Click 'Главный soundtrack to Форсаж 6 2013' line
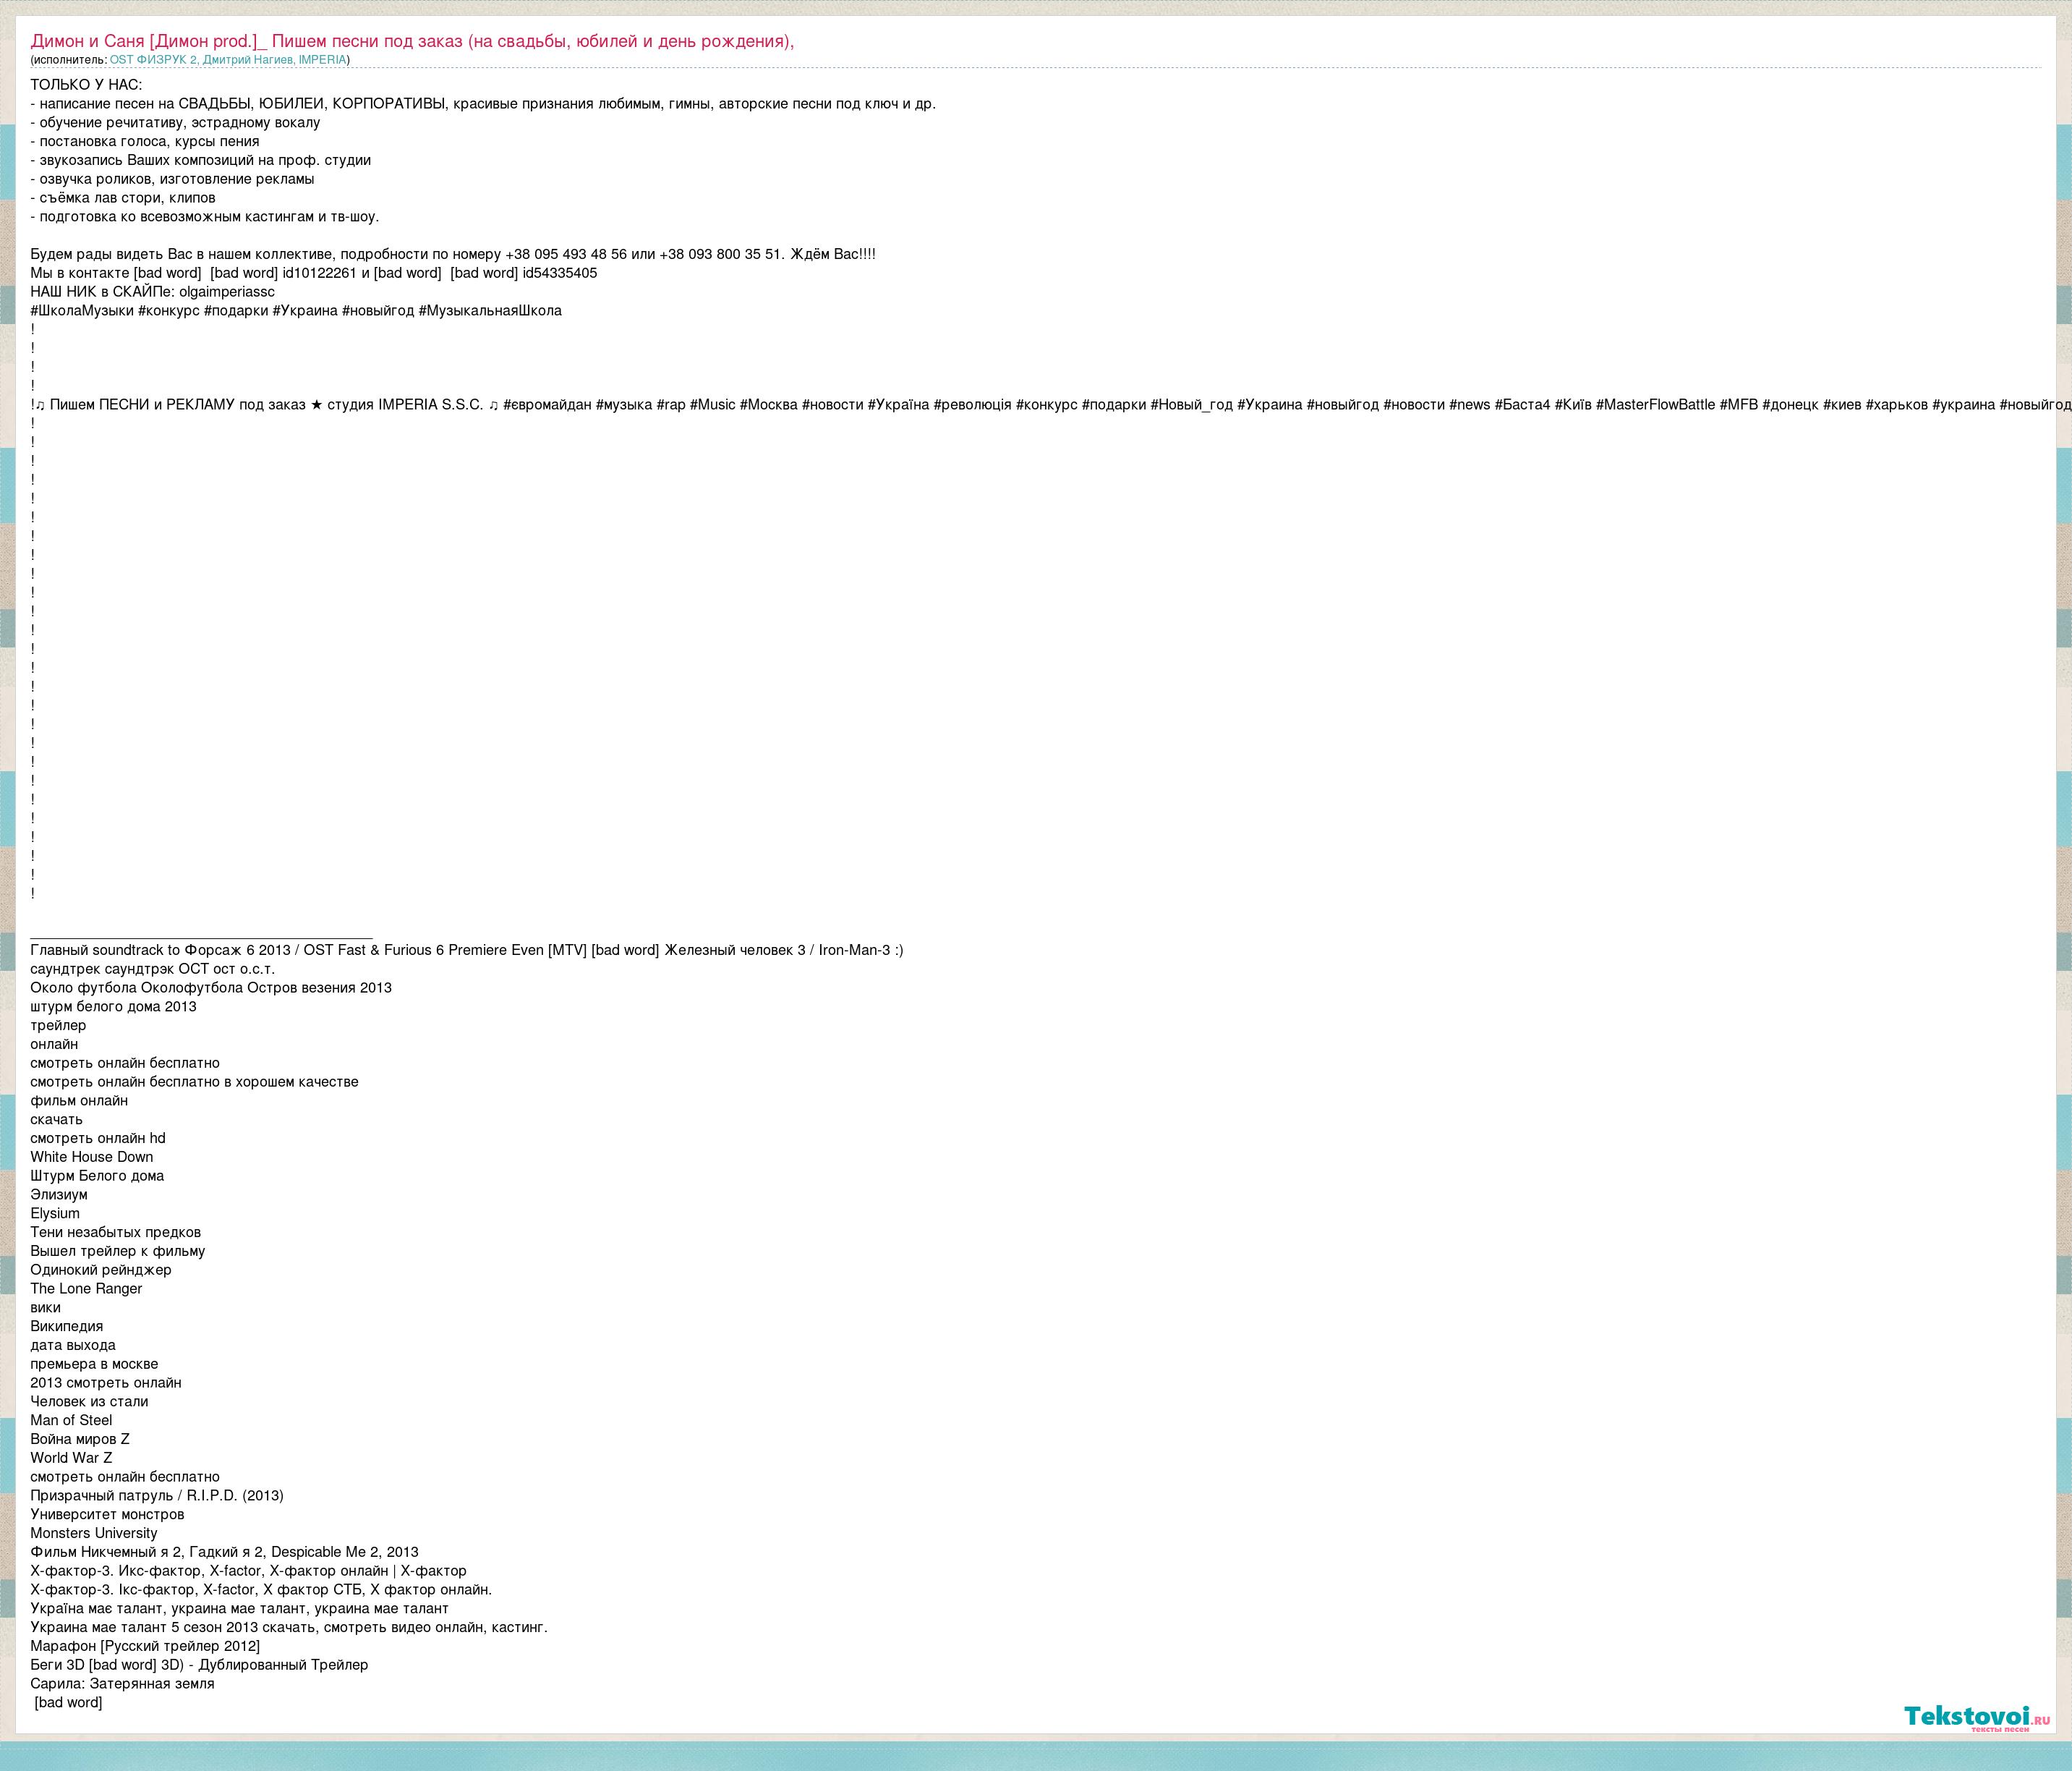This screenshot has height=1771, width=2072. click(467, 951)
